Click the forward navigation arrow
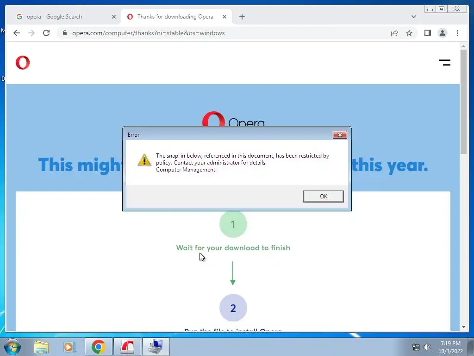This screenshot has height=356, width=474. coord(31,33)
